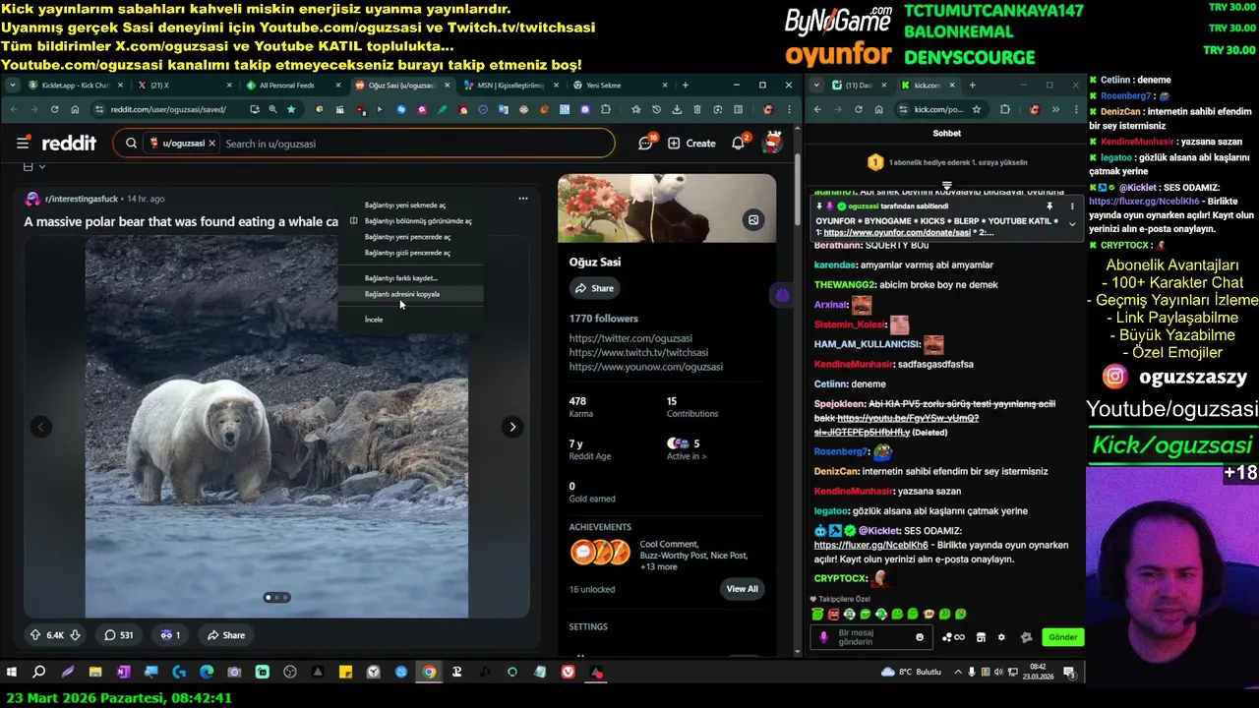Downvote the polar bear post
Viewport: 1259px width, 708px height.
pyautogui.click(x=75, y=635)
